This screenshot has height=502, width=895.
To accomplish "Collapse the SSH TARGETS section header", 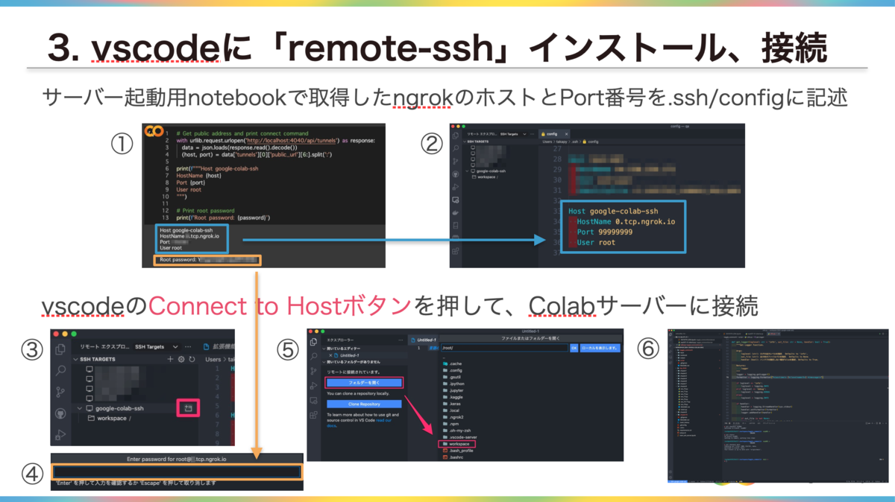I will point(75,359).
